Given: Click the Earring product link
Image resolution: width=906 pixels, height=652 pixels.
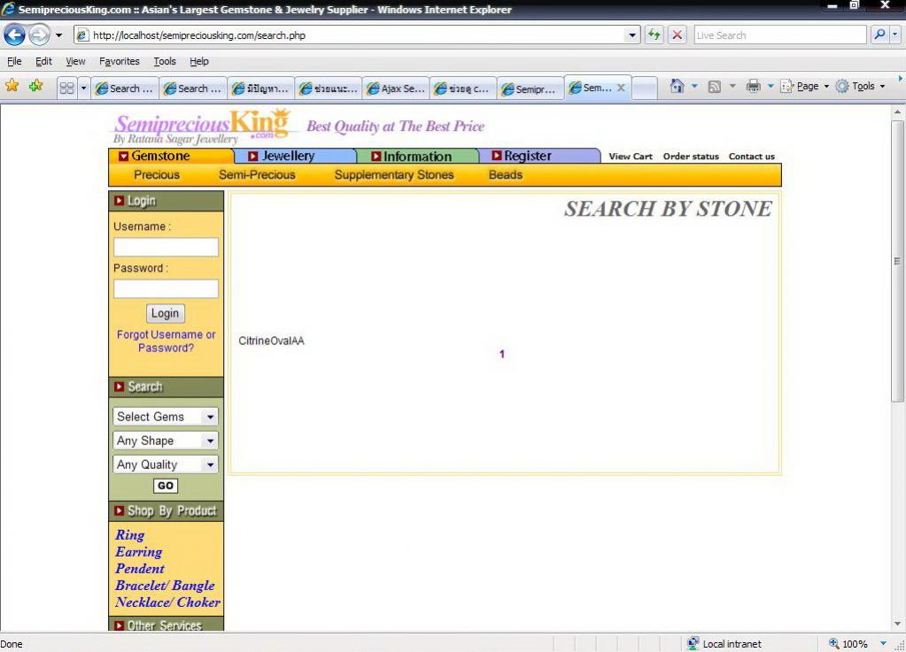Looking at the screenshot, I should click(x=139, y=552).
